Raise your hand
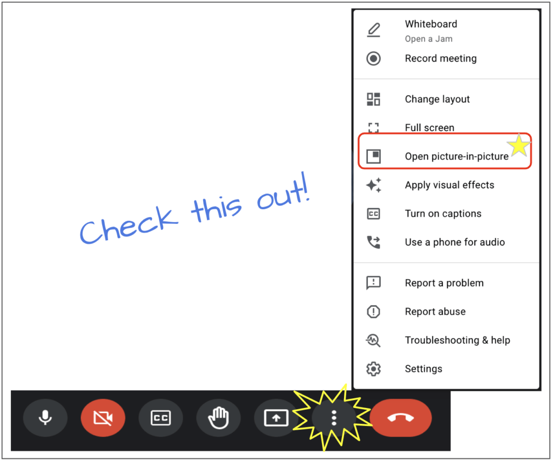 point(218,417)
